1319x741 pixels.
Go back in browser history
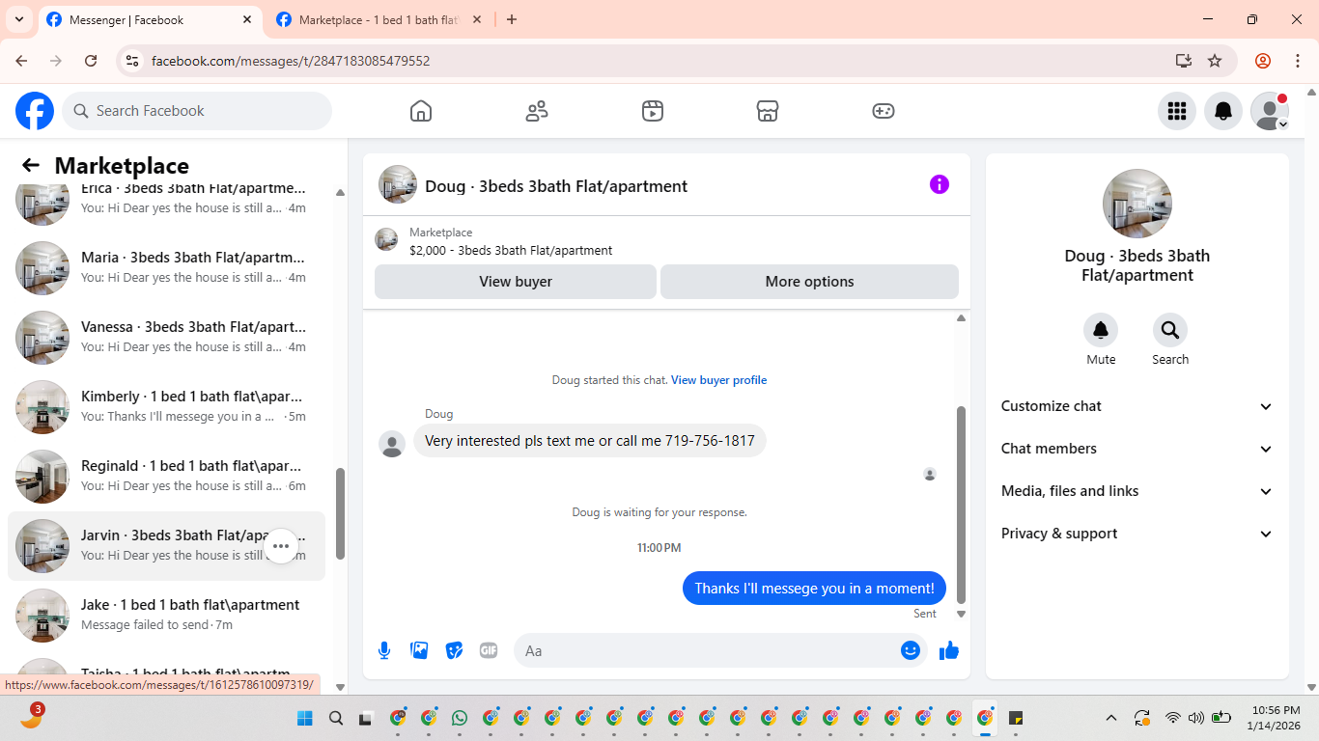point(21,61)
